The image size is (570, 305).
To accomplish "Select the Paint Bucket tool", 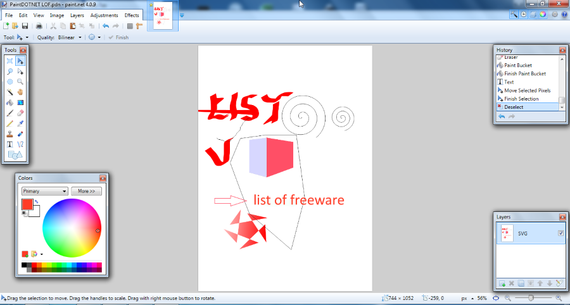I will (9, 103).
